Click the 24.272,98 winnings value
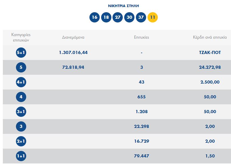The width and height of the screenshot is (231, 164). [x=210, y=67]
